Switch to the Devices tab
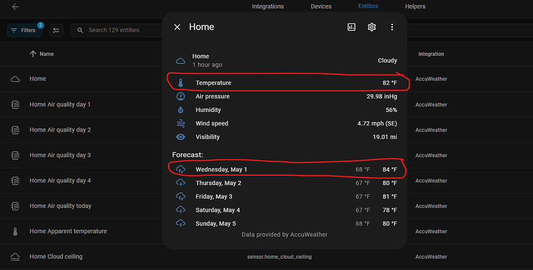Viewport: 533px width, 270px height. click(321, 6)
